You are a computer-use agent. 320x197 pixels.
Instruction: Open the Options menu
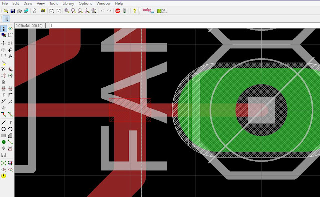click(x=85, y=3)
